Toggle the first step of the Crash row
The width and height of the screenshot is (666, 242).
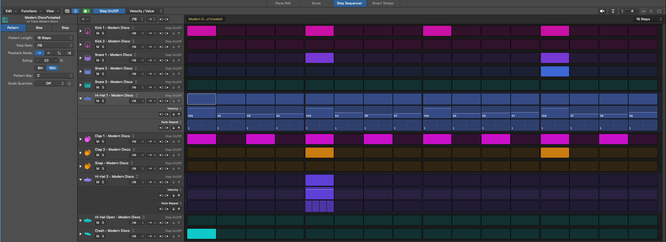coord(202,234)
